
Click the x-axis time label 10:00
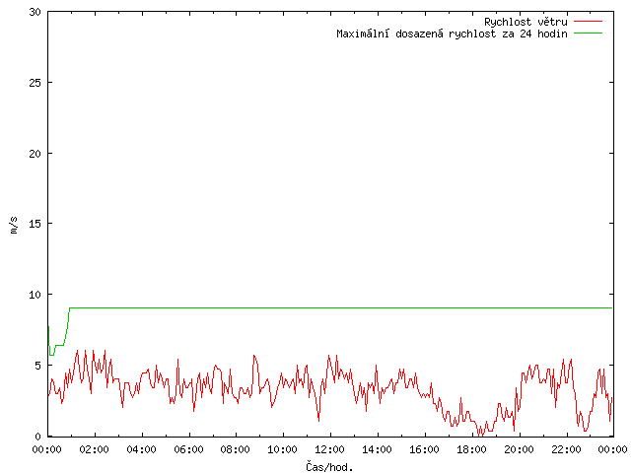tap(283, 449)
